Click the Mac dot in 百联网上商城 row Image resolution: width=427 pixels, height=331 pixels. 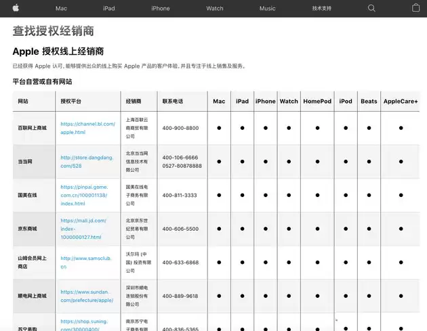pos(219,128)
